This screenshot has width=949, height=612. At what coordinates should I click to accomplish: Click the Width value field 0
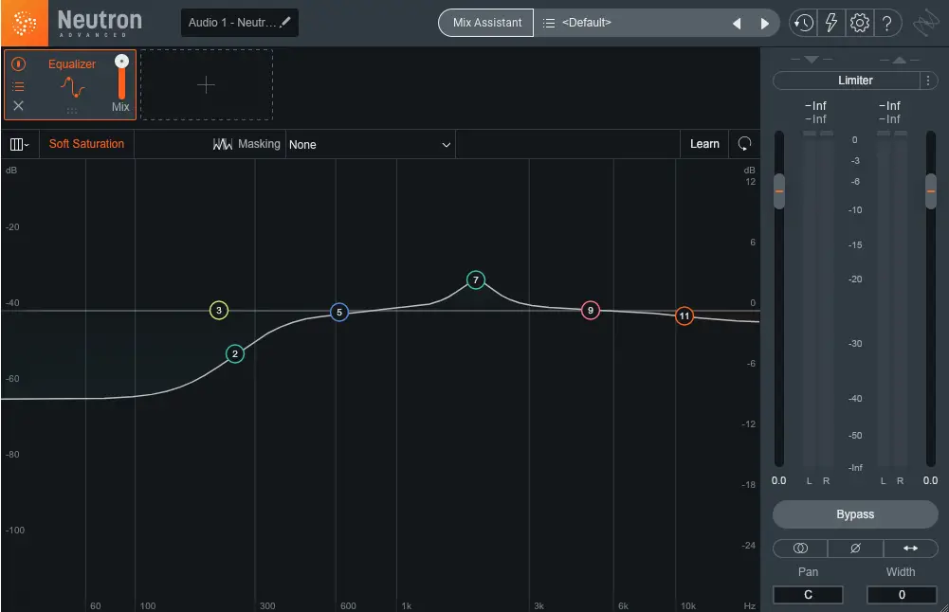point(902,594)
